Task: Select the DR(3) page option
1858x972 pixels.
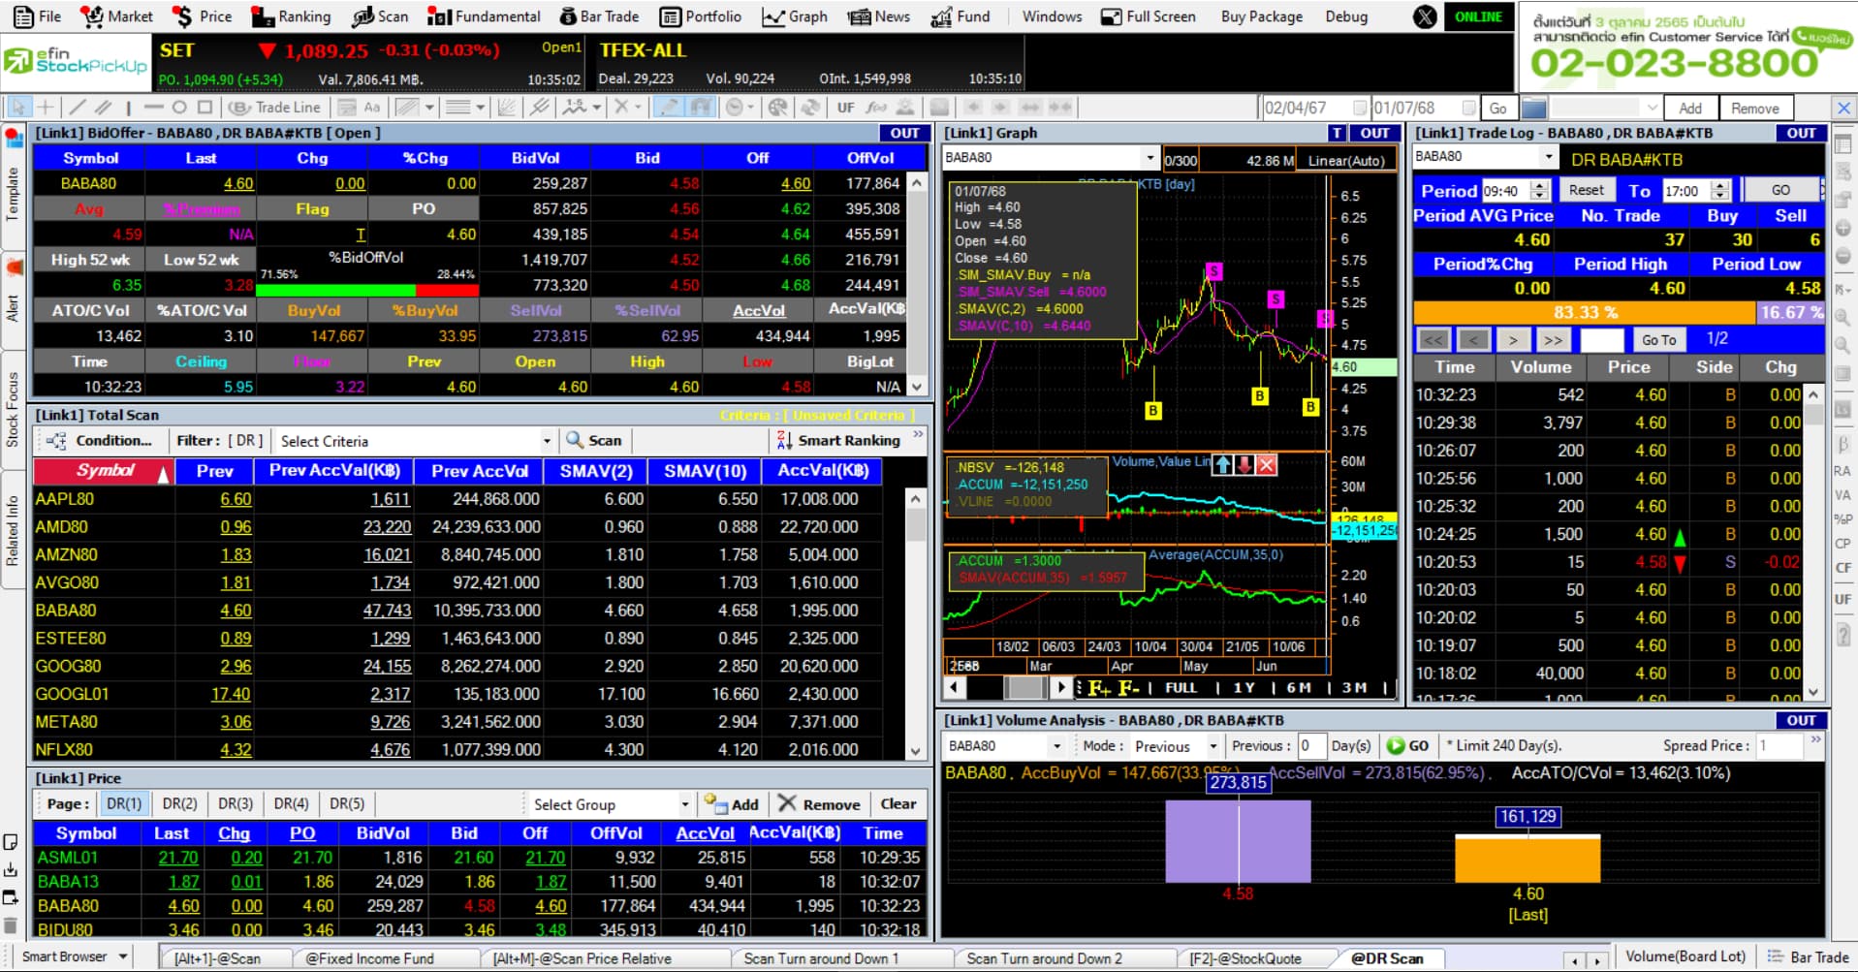Action: (236, 803)
